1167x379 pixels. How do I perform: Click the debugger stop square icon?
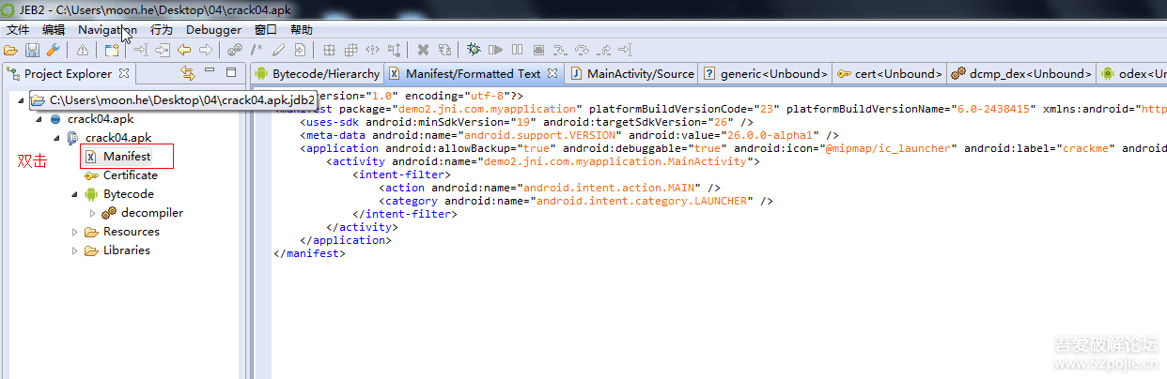coord(538,50)
